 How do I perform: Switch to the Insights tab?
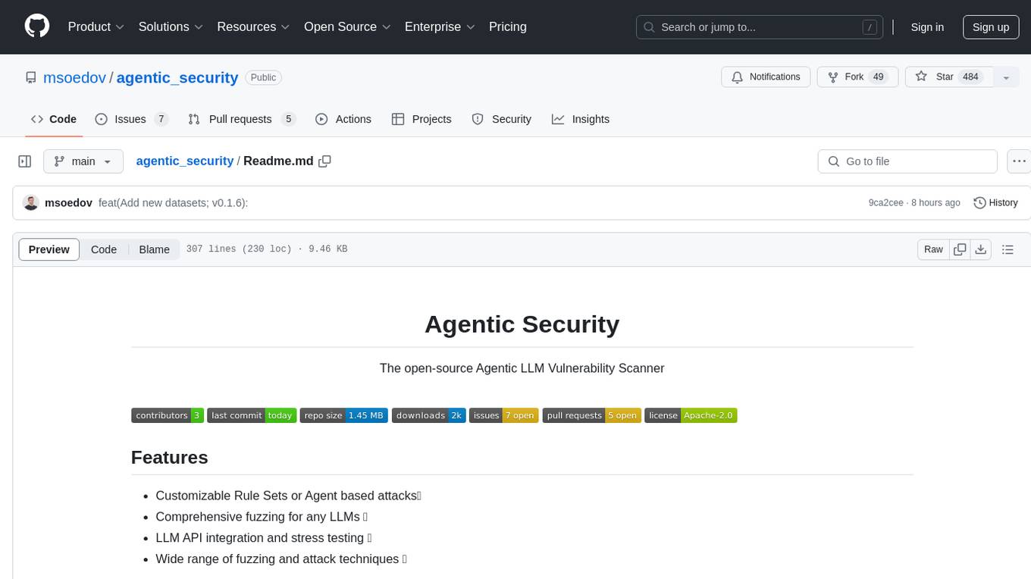(581, 119)
